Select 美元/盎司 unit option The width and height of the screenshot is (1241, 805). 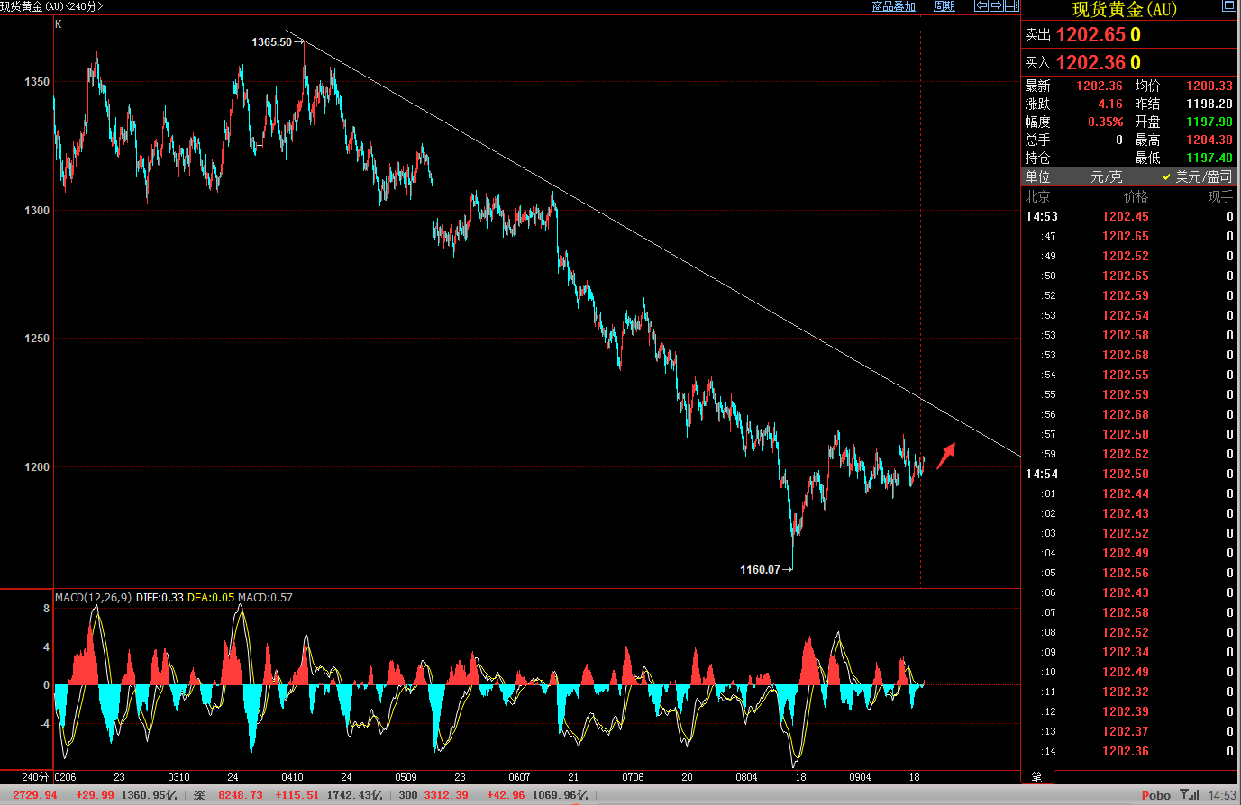coord(1198,176)
